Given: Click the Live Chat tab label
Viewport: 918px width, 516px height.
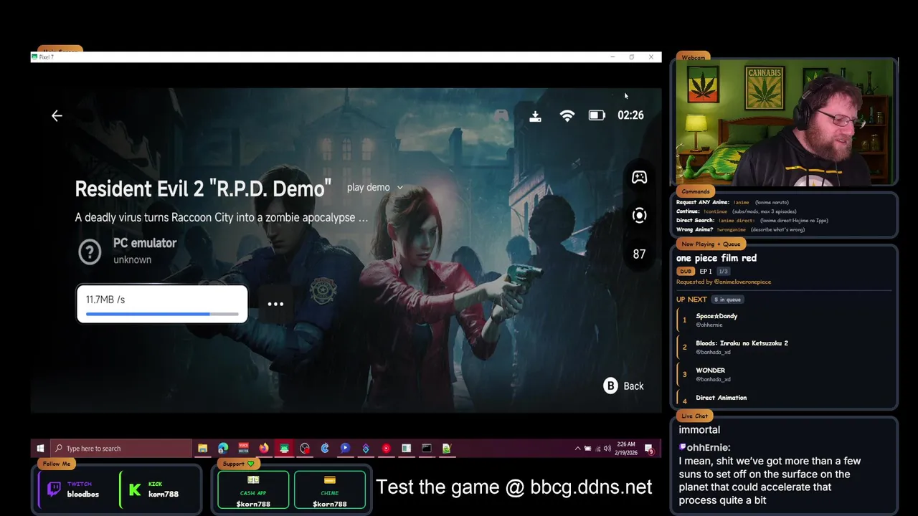Looking at the screenshot, I should pyautogui.click(x=694, y=416).
